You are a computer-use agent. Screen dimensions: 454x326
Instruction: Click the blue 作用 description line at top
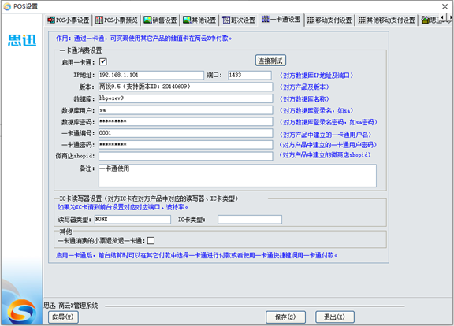point(144,38)
